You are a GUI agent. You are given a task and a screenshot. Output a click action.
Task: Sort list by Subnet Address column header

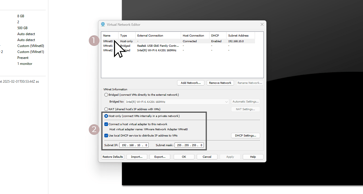pyautogui.click(x=238, y=36)
